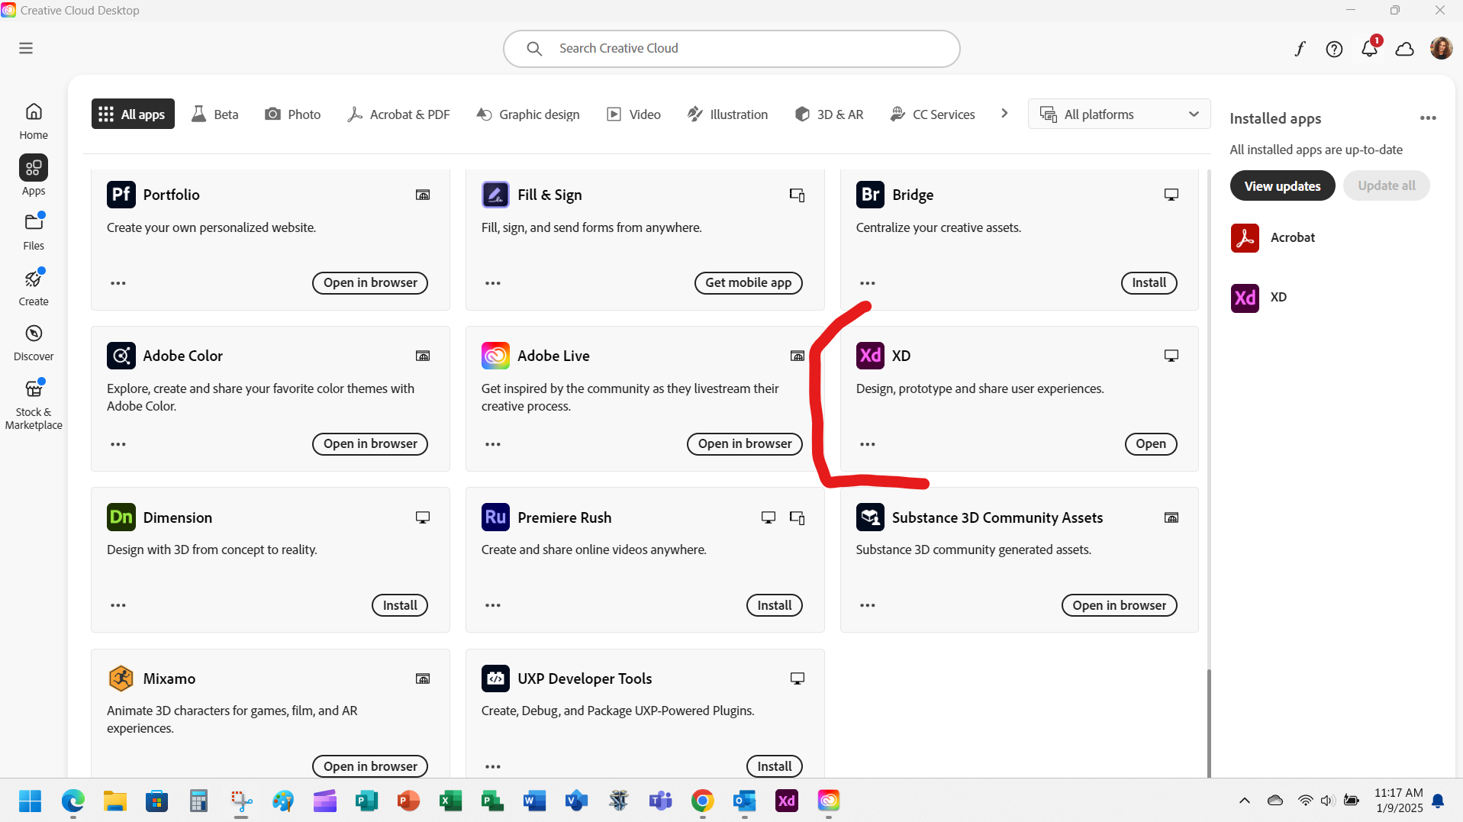Click the chevron to reveal more categories

tap(1004, 113)
